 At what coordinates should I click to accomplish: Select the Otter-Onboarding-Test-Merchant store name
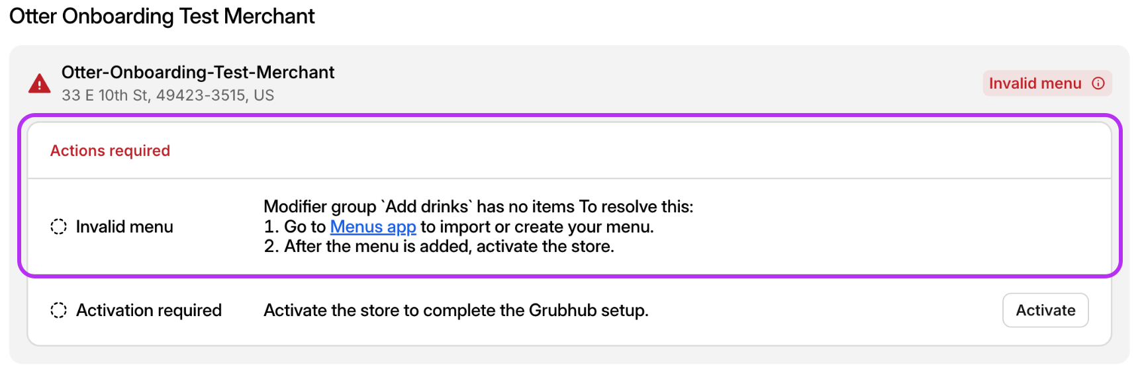(x=198, y=72)
